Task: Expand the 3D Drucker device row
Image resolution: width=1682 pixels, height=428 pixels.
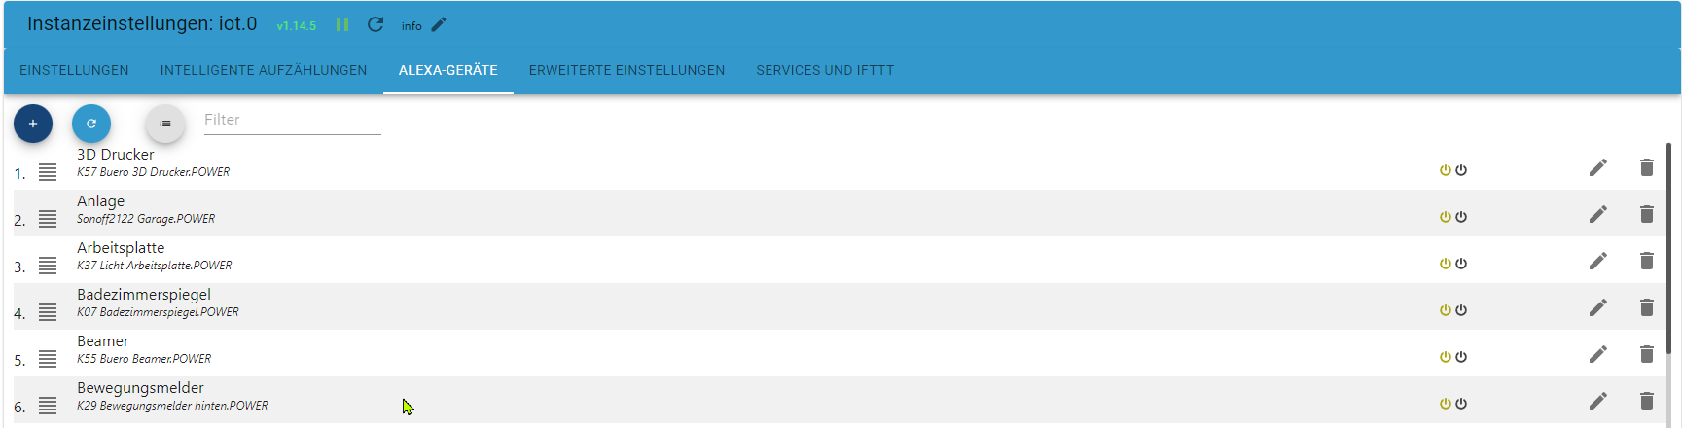Action: (x=48, y=172)
